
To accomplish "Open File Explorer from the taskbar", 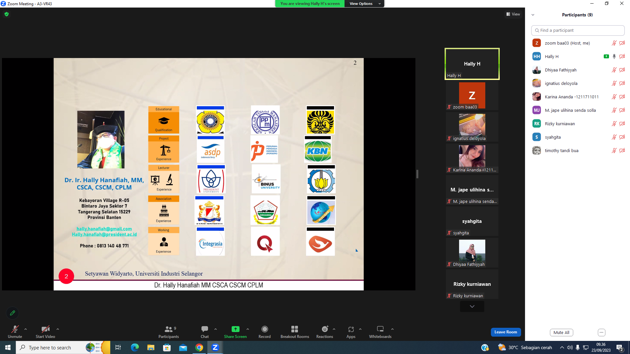I will point(151,347).
